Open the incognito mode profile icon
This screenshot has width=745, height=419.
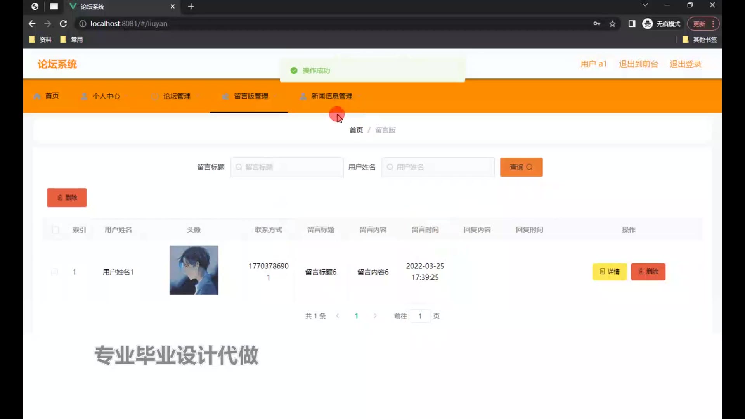[x=647, y=24]
